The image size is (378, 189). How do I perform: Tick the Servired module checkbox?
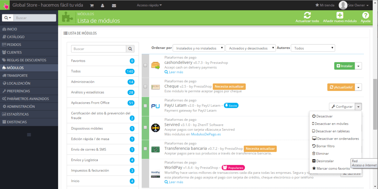pyautogui.click(x=145, y=127)
